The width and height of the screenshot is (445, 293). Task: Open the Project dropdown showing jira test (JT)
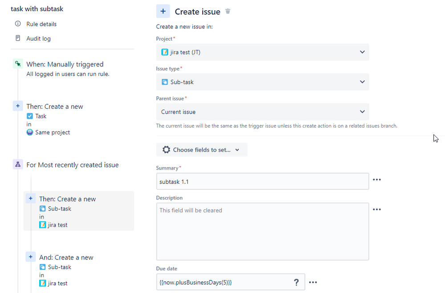pyautogui.click(x=262, y=52)
